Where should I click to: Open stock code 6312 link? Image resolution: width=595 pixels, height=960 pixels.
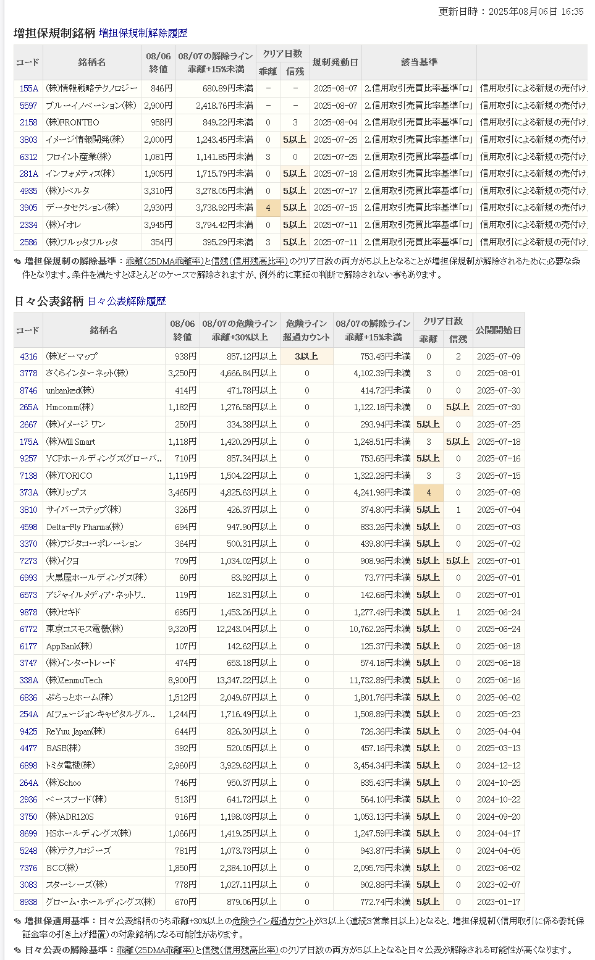click(28, 157)
